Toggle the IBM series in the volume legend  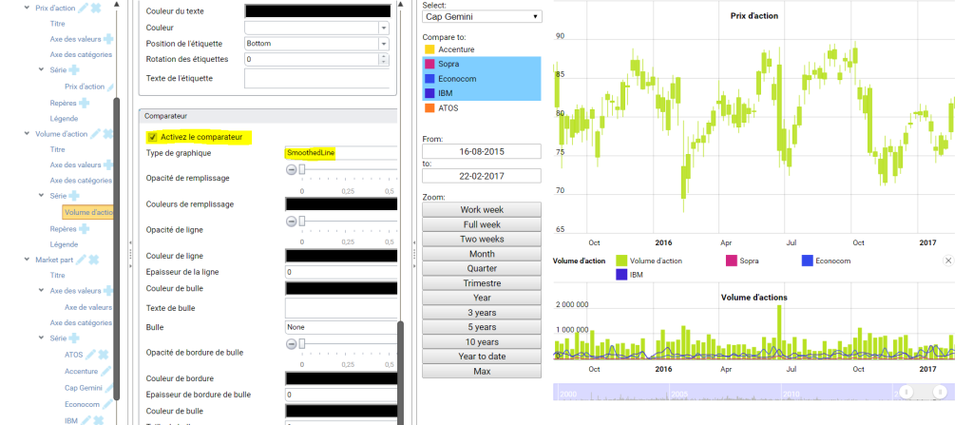tap(630, 274)
